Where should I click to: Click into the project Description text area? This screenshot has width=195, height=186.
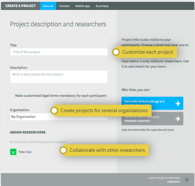[59, 77]
